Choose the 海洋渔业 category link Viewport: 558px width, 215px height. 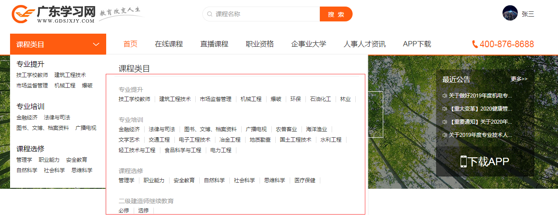[x=316, y=129]
